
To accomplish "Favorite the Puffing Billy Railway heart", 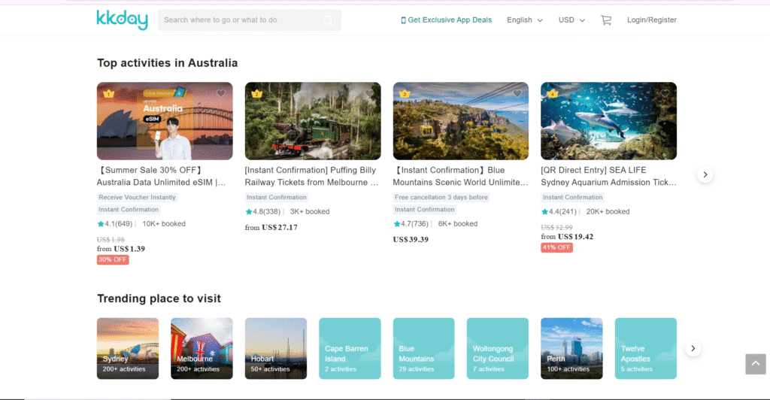I will [369, 94].
